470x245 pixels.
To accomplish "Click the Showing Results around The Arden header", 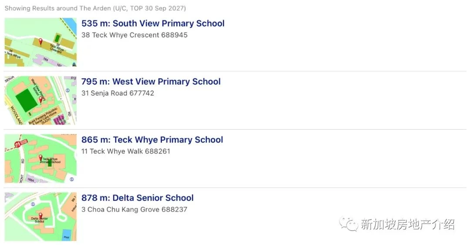I will pyautogui.click(x=95, y=8).
